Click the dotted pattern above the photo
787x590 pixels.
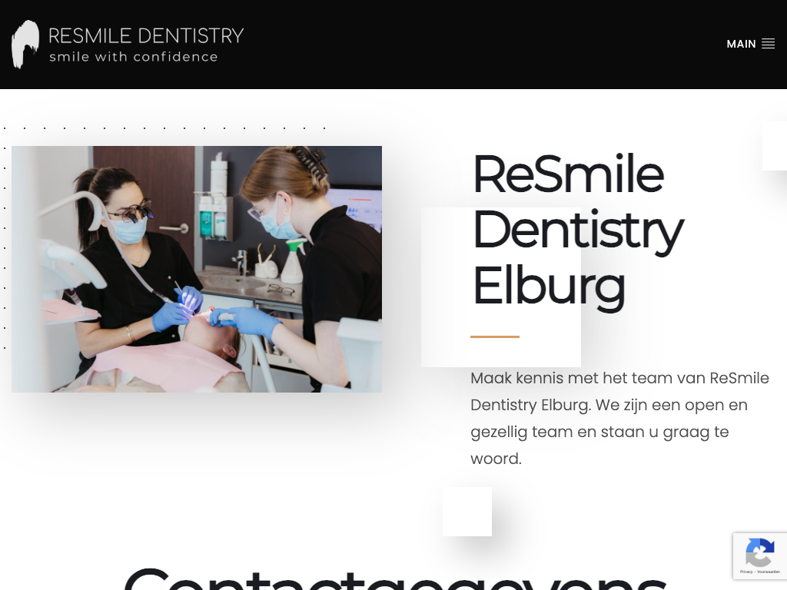point(164,128)
